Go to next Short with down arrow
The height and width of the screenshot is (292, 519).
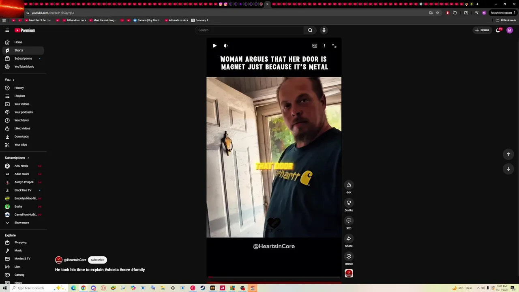pyautogui.click(x=508, y=169)
